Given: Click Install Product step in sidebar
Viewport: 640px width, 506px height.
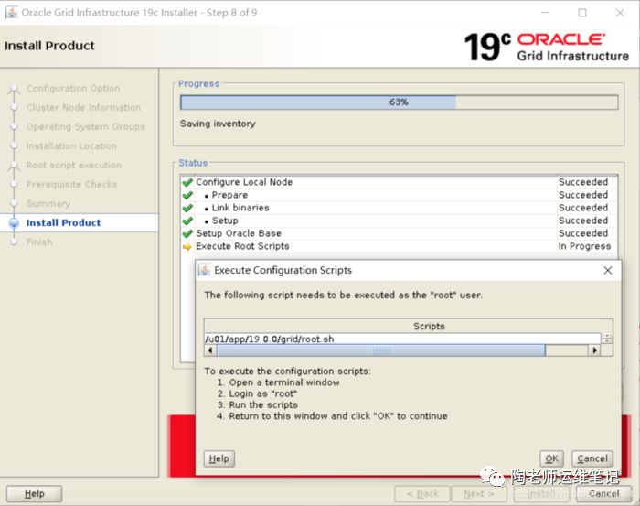Looking at the screenshot, I should [63, 222].
